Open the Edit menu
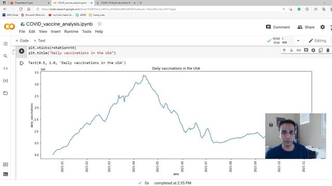332x186 pixels. (x=32, y=32)
